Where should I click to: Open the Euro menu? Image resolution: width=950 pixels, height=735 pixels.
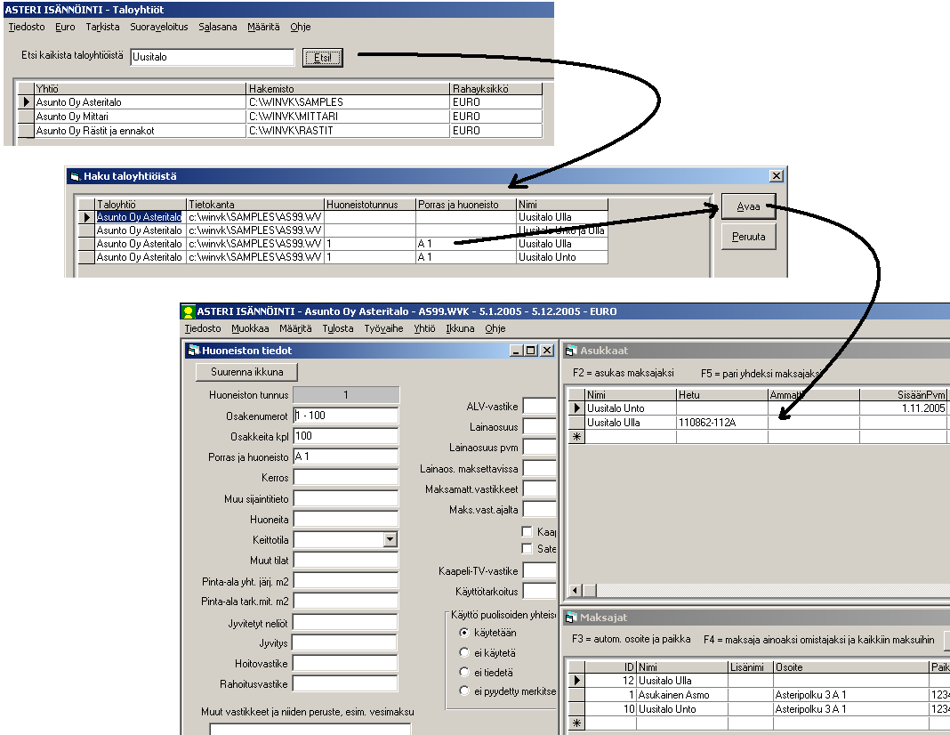tap(65, 27)
